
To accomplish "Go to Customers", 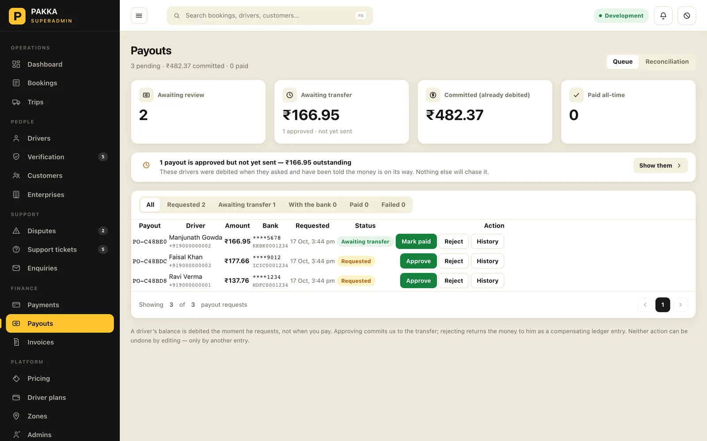I will [60, 176].
